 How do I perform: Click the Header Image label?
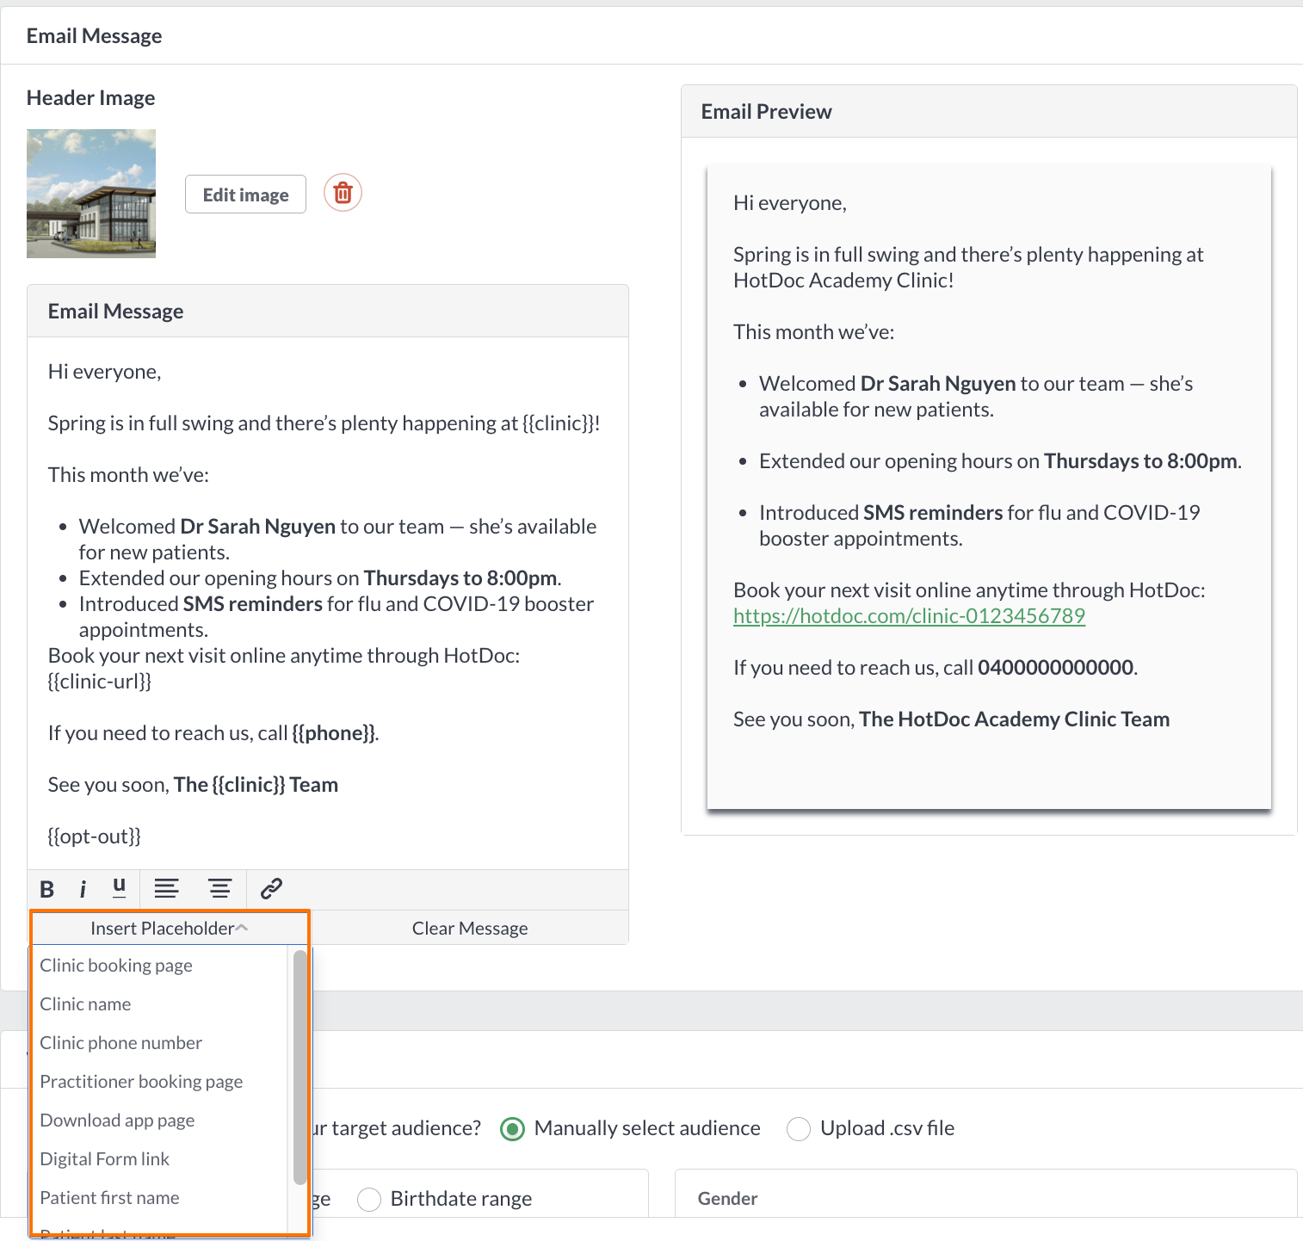(90, 98)
